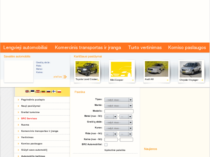This screenshot has width=210, height=157.
Task: Select the Latvian flag language icon
Action: tap(38, 91)
